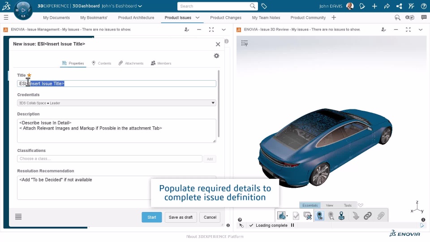This screenshot has height=242, width=430.
Task: Click the share-widget icon in Issue 3D Review header
Action: click(384, 30)
